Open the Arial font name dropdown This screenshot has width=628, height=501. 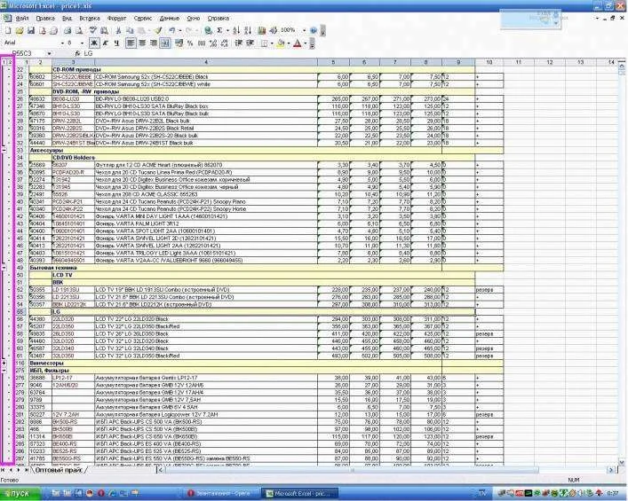click(x=62, y=43)
